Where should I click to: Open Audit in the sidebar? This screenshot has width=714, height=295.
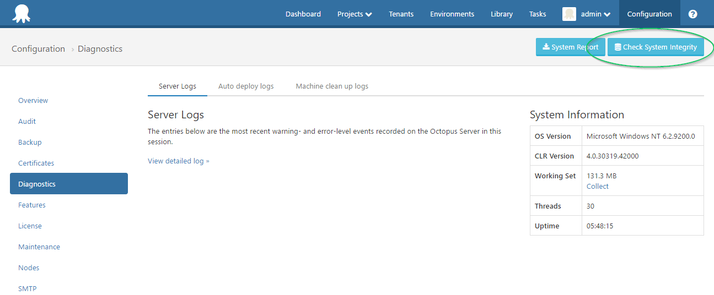(27, 122)
